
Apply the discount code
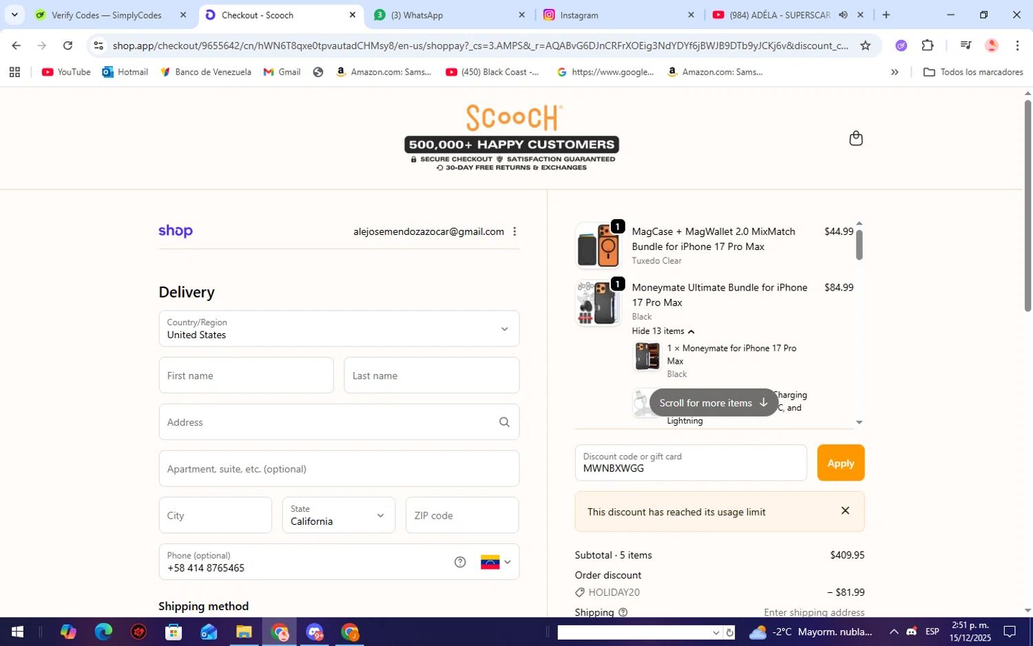coord(841,463)
